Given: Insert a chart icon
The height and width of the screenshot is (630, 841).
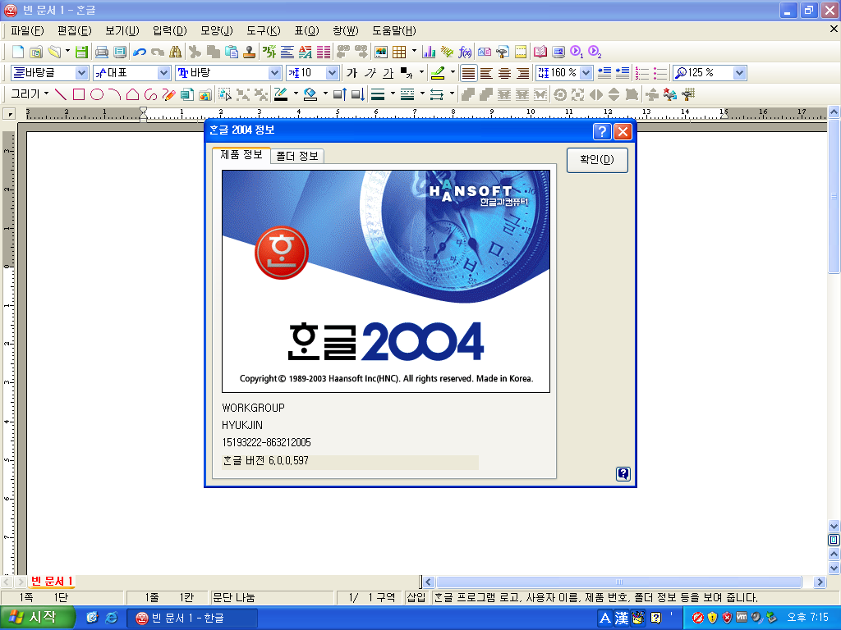Looking at the screenshot, I should (429, 52).
